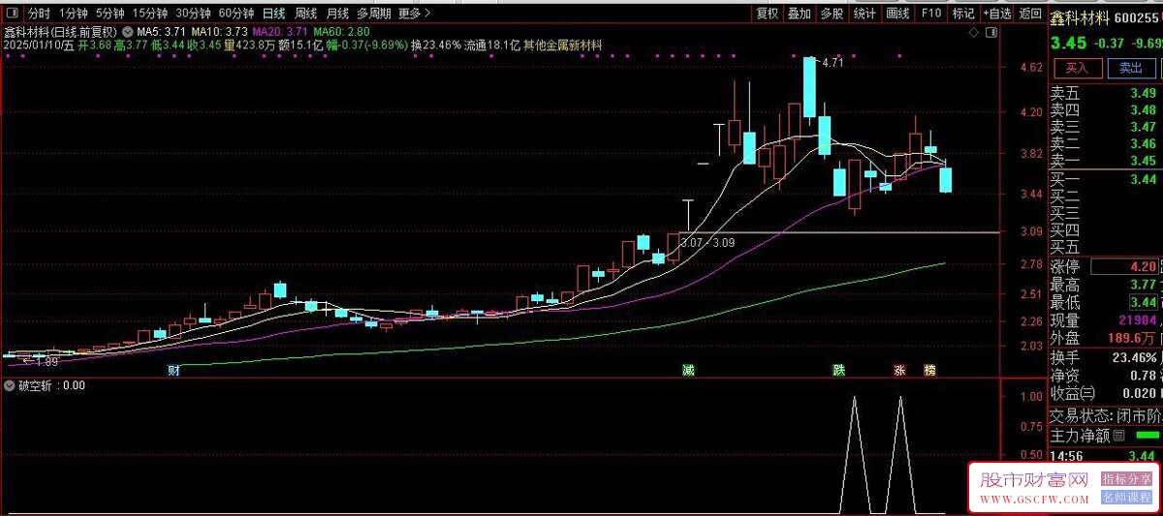Click the 减 event marker below the chart
The width and height of the screenshot is (1163, 516).
[x=688, y=370]
